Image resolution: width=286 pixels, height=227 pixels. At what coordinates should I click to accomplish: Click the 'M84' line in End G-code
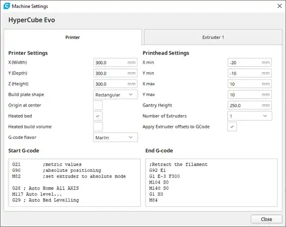click(153, 200)
